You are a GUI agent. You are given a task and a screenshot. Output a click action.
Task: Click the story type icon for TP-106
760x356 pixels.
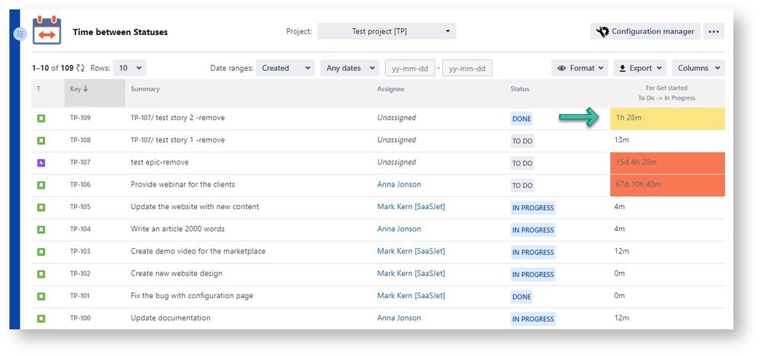41,185
